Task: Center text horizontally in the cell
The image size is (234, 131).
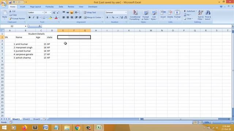Action: [x=68, y=17]
